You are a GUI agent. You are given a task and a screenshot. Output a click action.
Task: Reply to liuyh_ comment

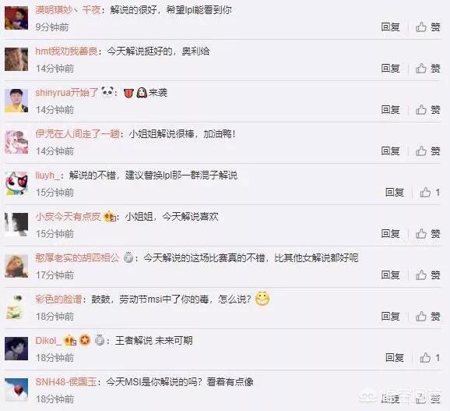pos(395,193)
